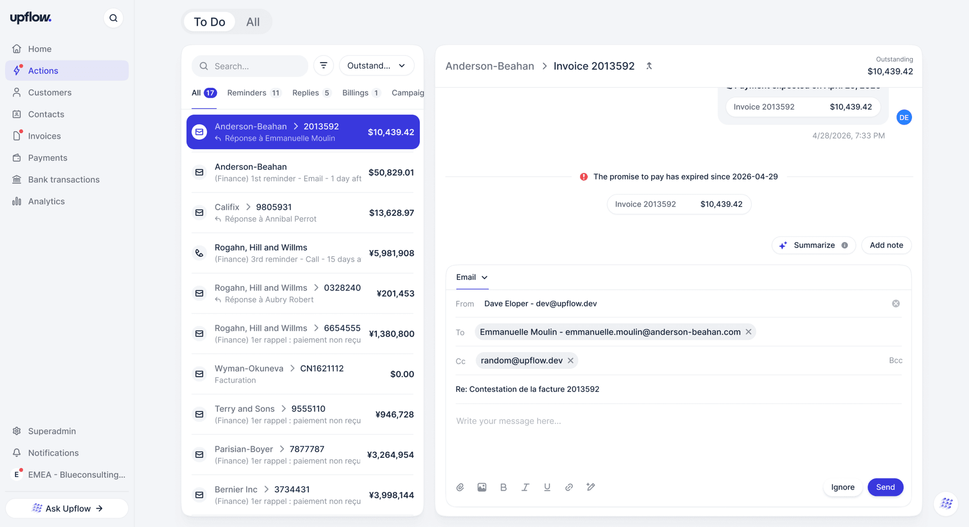Click the email subject line field
This screenshot has height=527, width=969.
678,389
